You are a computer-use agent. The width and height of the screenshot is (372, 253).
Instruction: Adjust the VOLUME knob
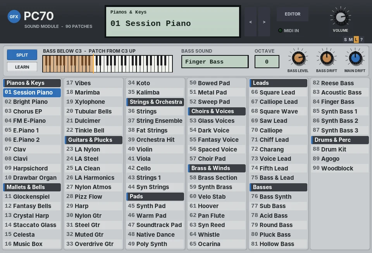coord(341,17)
